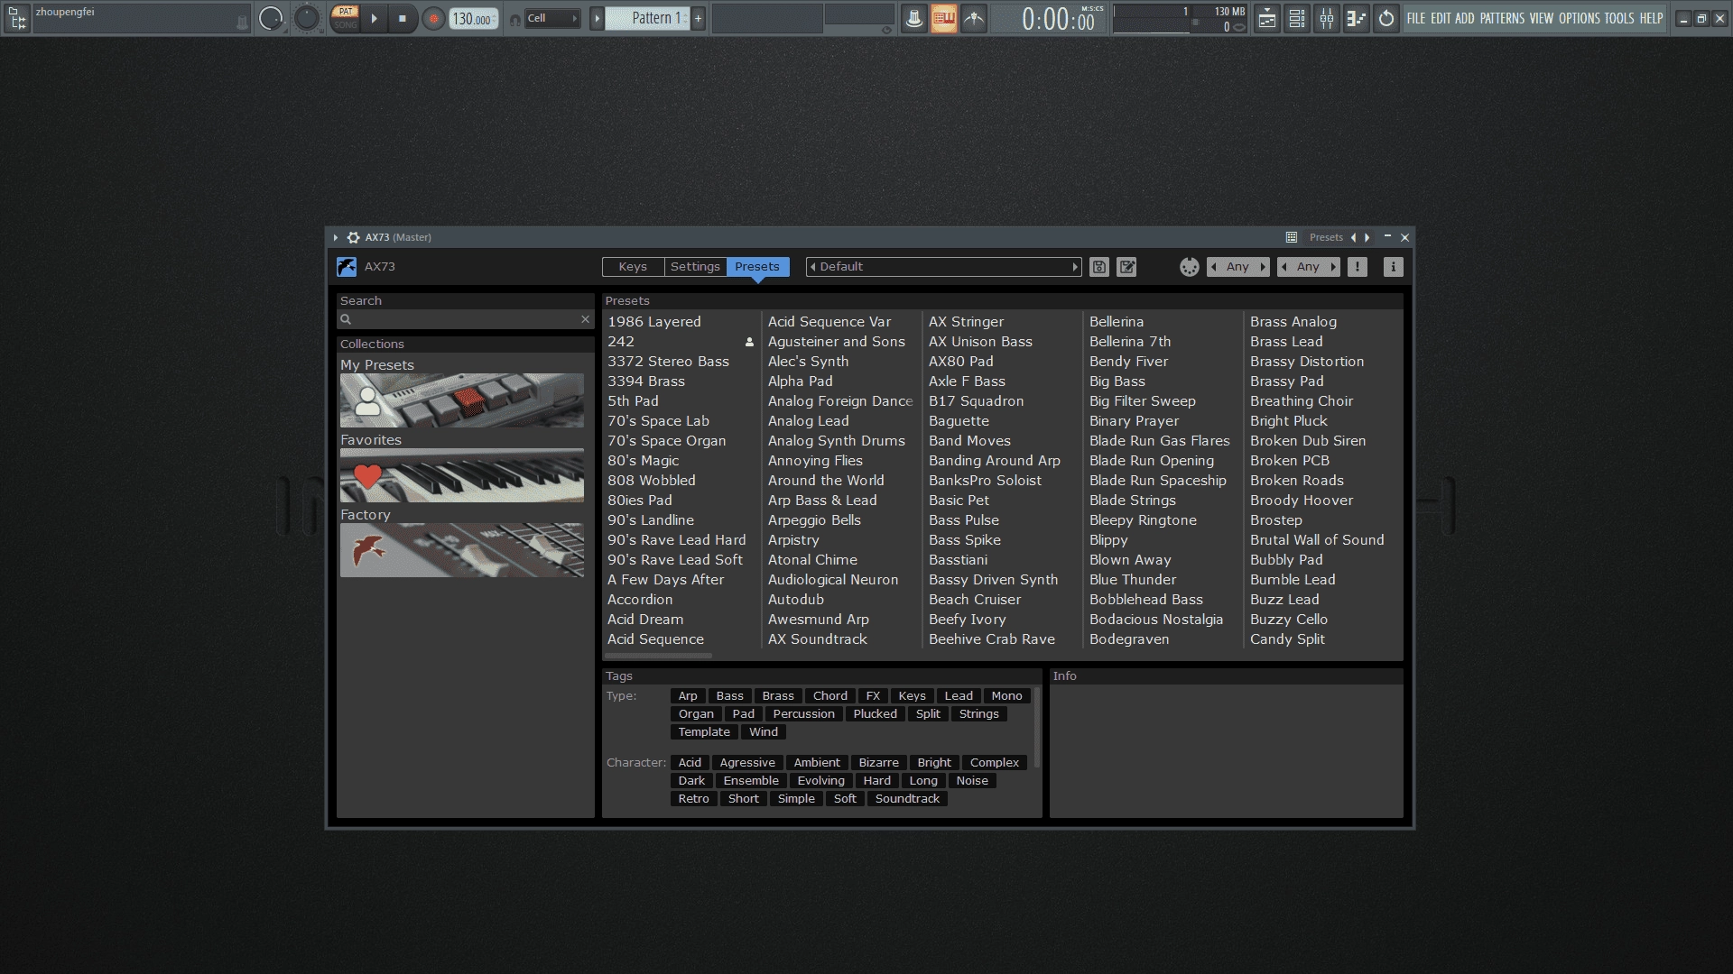Open the My Presets collection thumbnail
Screen dimensions: 1733x974
point(462,400)
